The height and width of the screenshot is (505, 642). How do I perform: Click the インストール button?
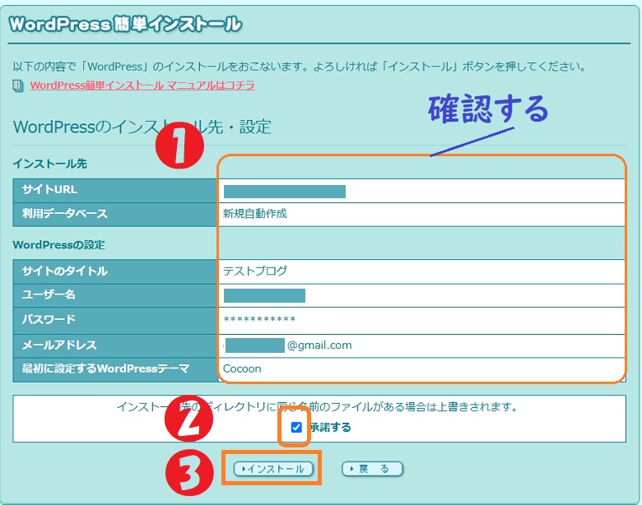(273, 469)
